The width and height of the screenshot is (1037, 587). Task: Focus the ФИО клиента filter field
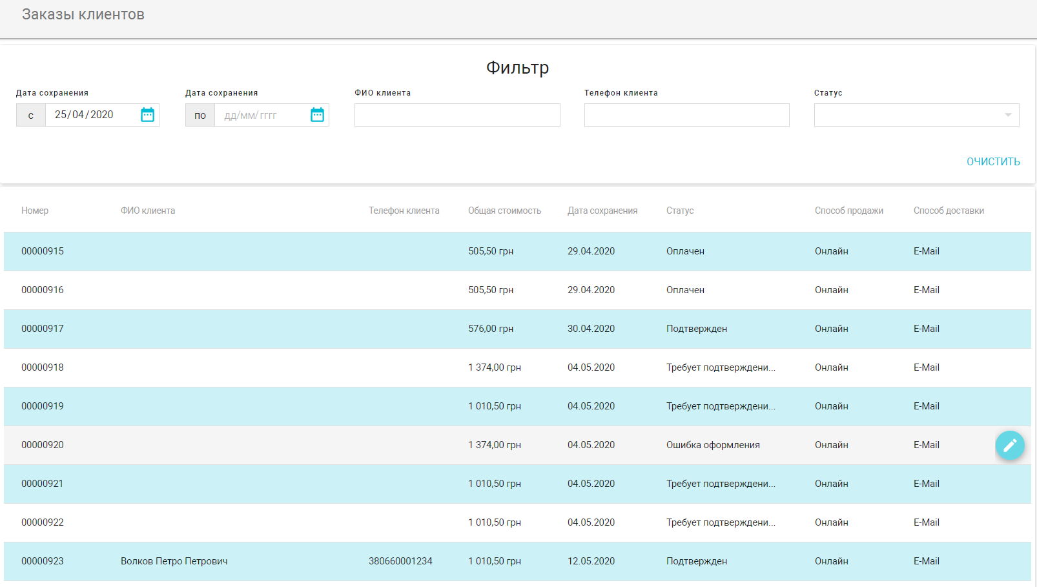pyautogui.click(x=457, y=115)
